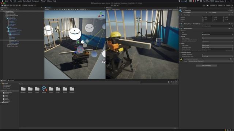Select the combined Transform tool
234x131 pixels.
pos(17,5)
